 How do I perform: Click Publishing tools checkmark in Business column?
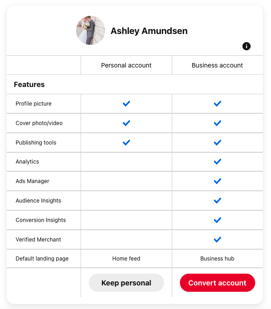click(218, 142)
